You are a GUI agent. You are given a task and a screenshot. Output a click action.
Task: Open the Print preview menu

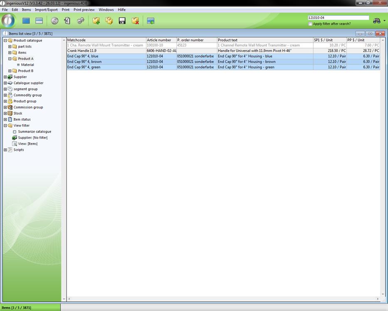(x=84, y=10)
